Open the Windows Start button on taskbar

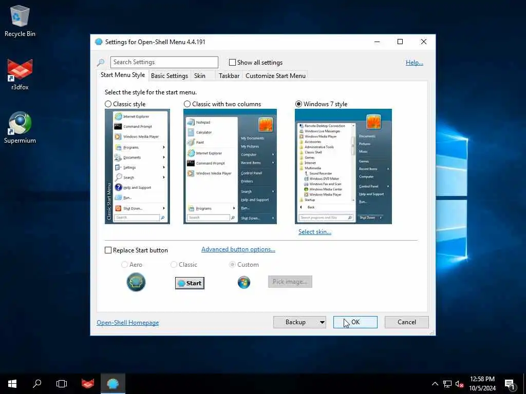[12, 384]
